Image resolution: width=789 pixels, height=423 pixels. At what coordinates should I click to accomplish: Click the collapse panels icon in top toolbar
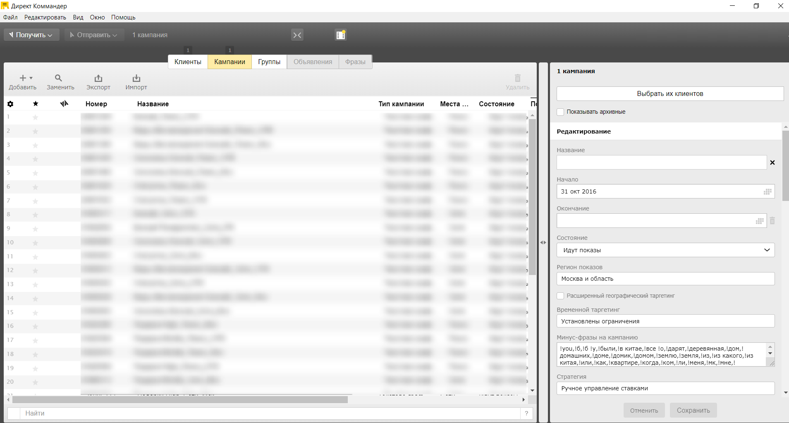(297, 35)
